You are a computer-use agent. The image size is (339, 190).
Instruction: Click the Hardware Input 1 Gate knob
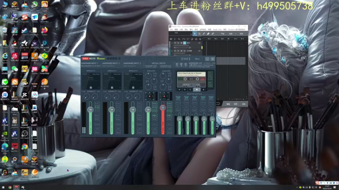pos(94,97)
